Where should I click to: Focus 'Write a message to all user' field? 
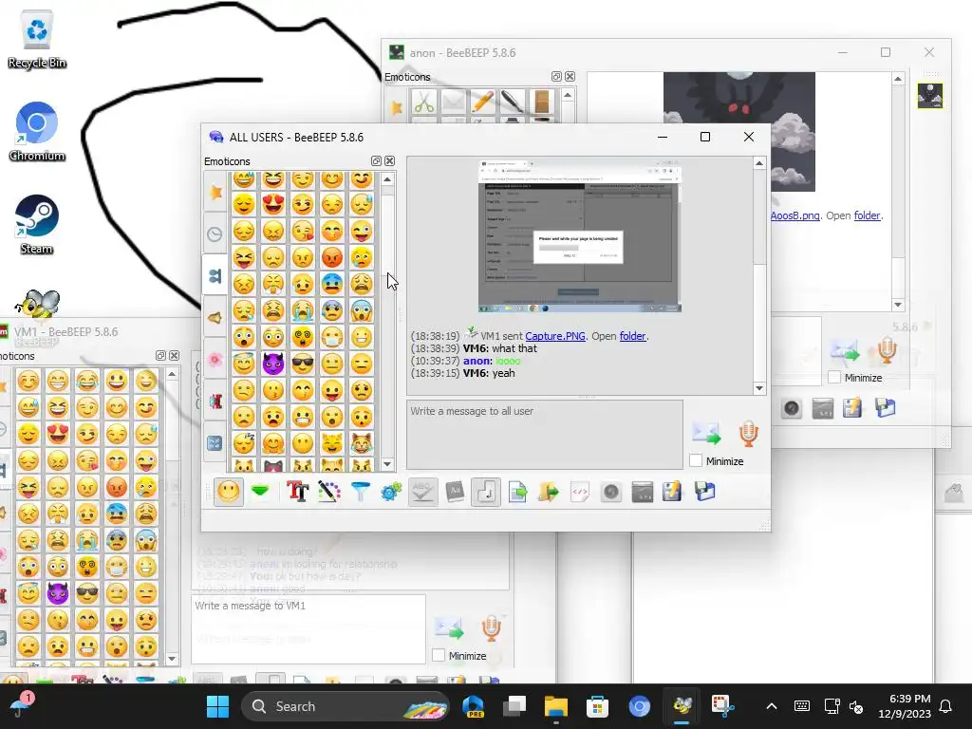(x=544, y=435)
